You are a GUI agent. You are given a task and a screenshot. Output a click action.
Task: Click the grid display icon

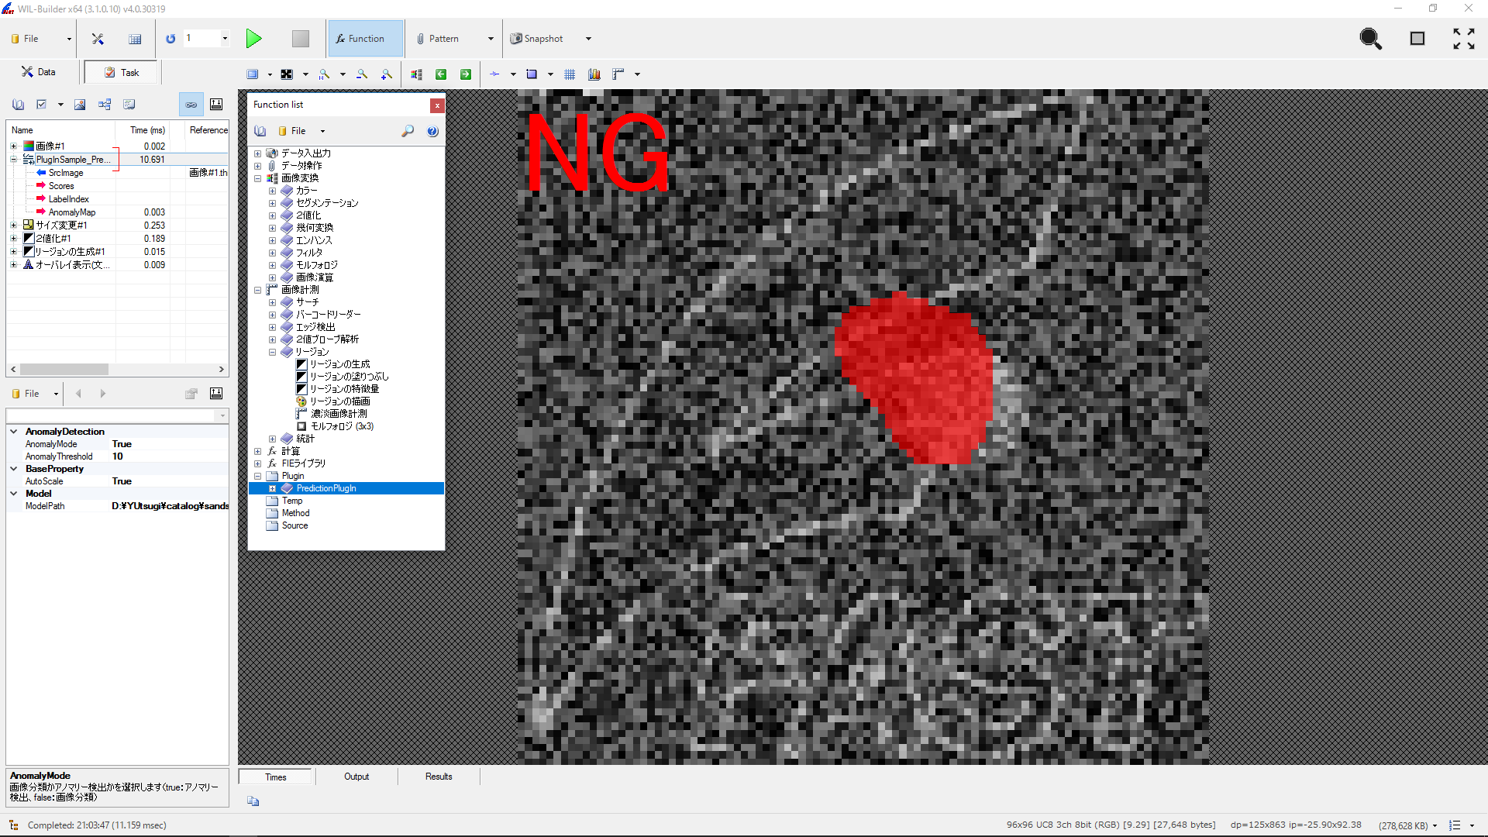point(570,74)
